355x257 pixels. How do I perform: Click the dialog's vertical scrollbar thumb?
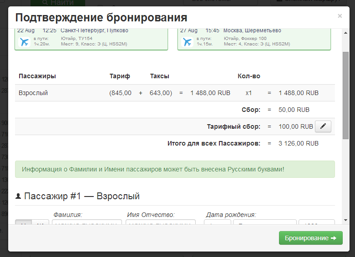pos(345,96)
